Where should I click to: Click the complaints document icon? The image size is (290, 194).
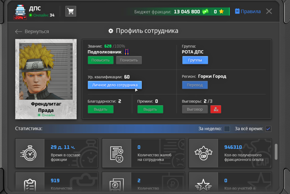click(x=117, y=154)
